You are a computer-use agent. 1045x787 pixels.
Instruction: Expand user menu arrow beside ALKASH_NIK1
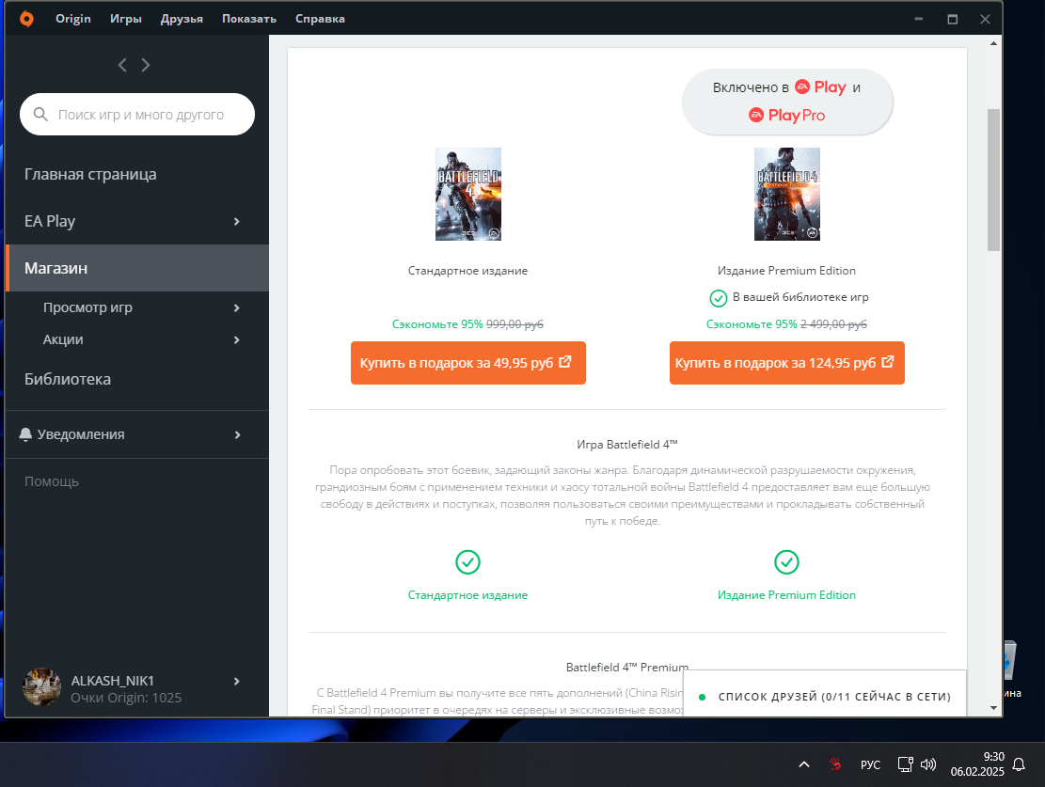click(237, 681)
